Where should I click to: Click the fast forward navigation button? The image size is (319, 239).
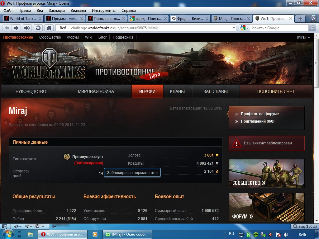[27, 28]
